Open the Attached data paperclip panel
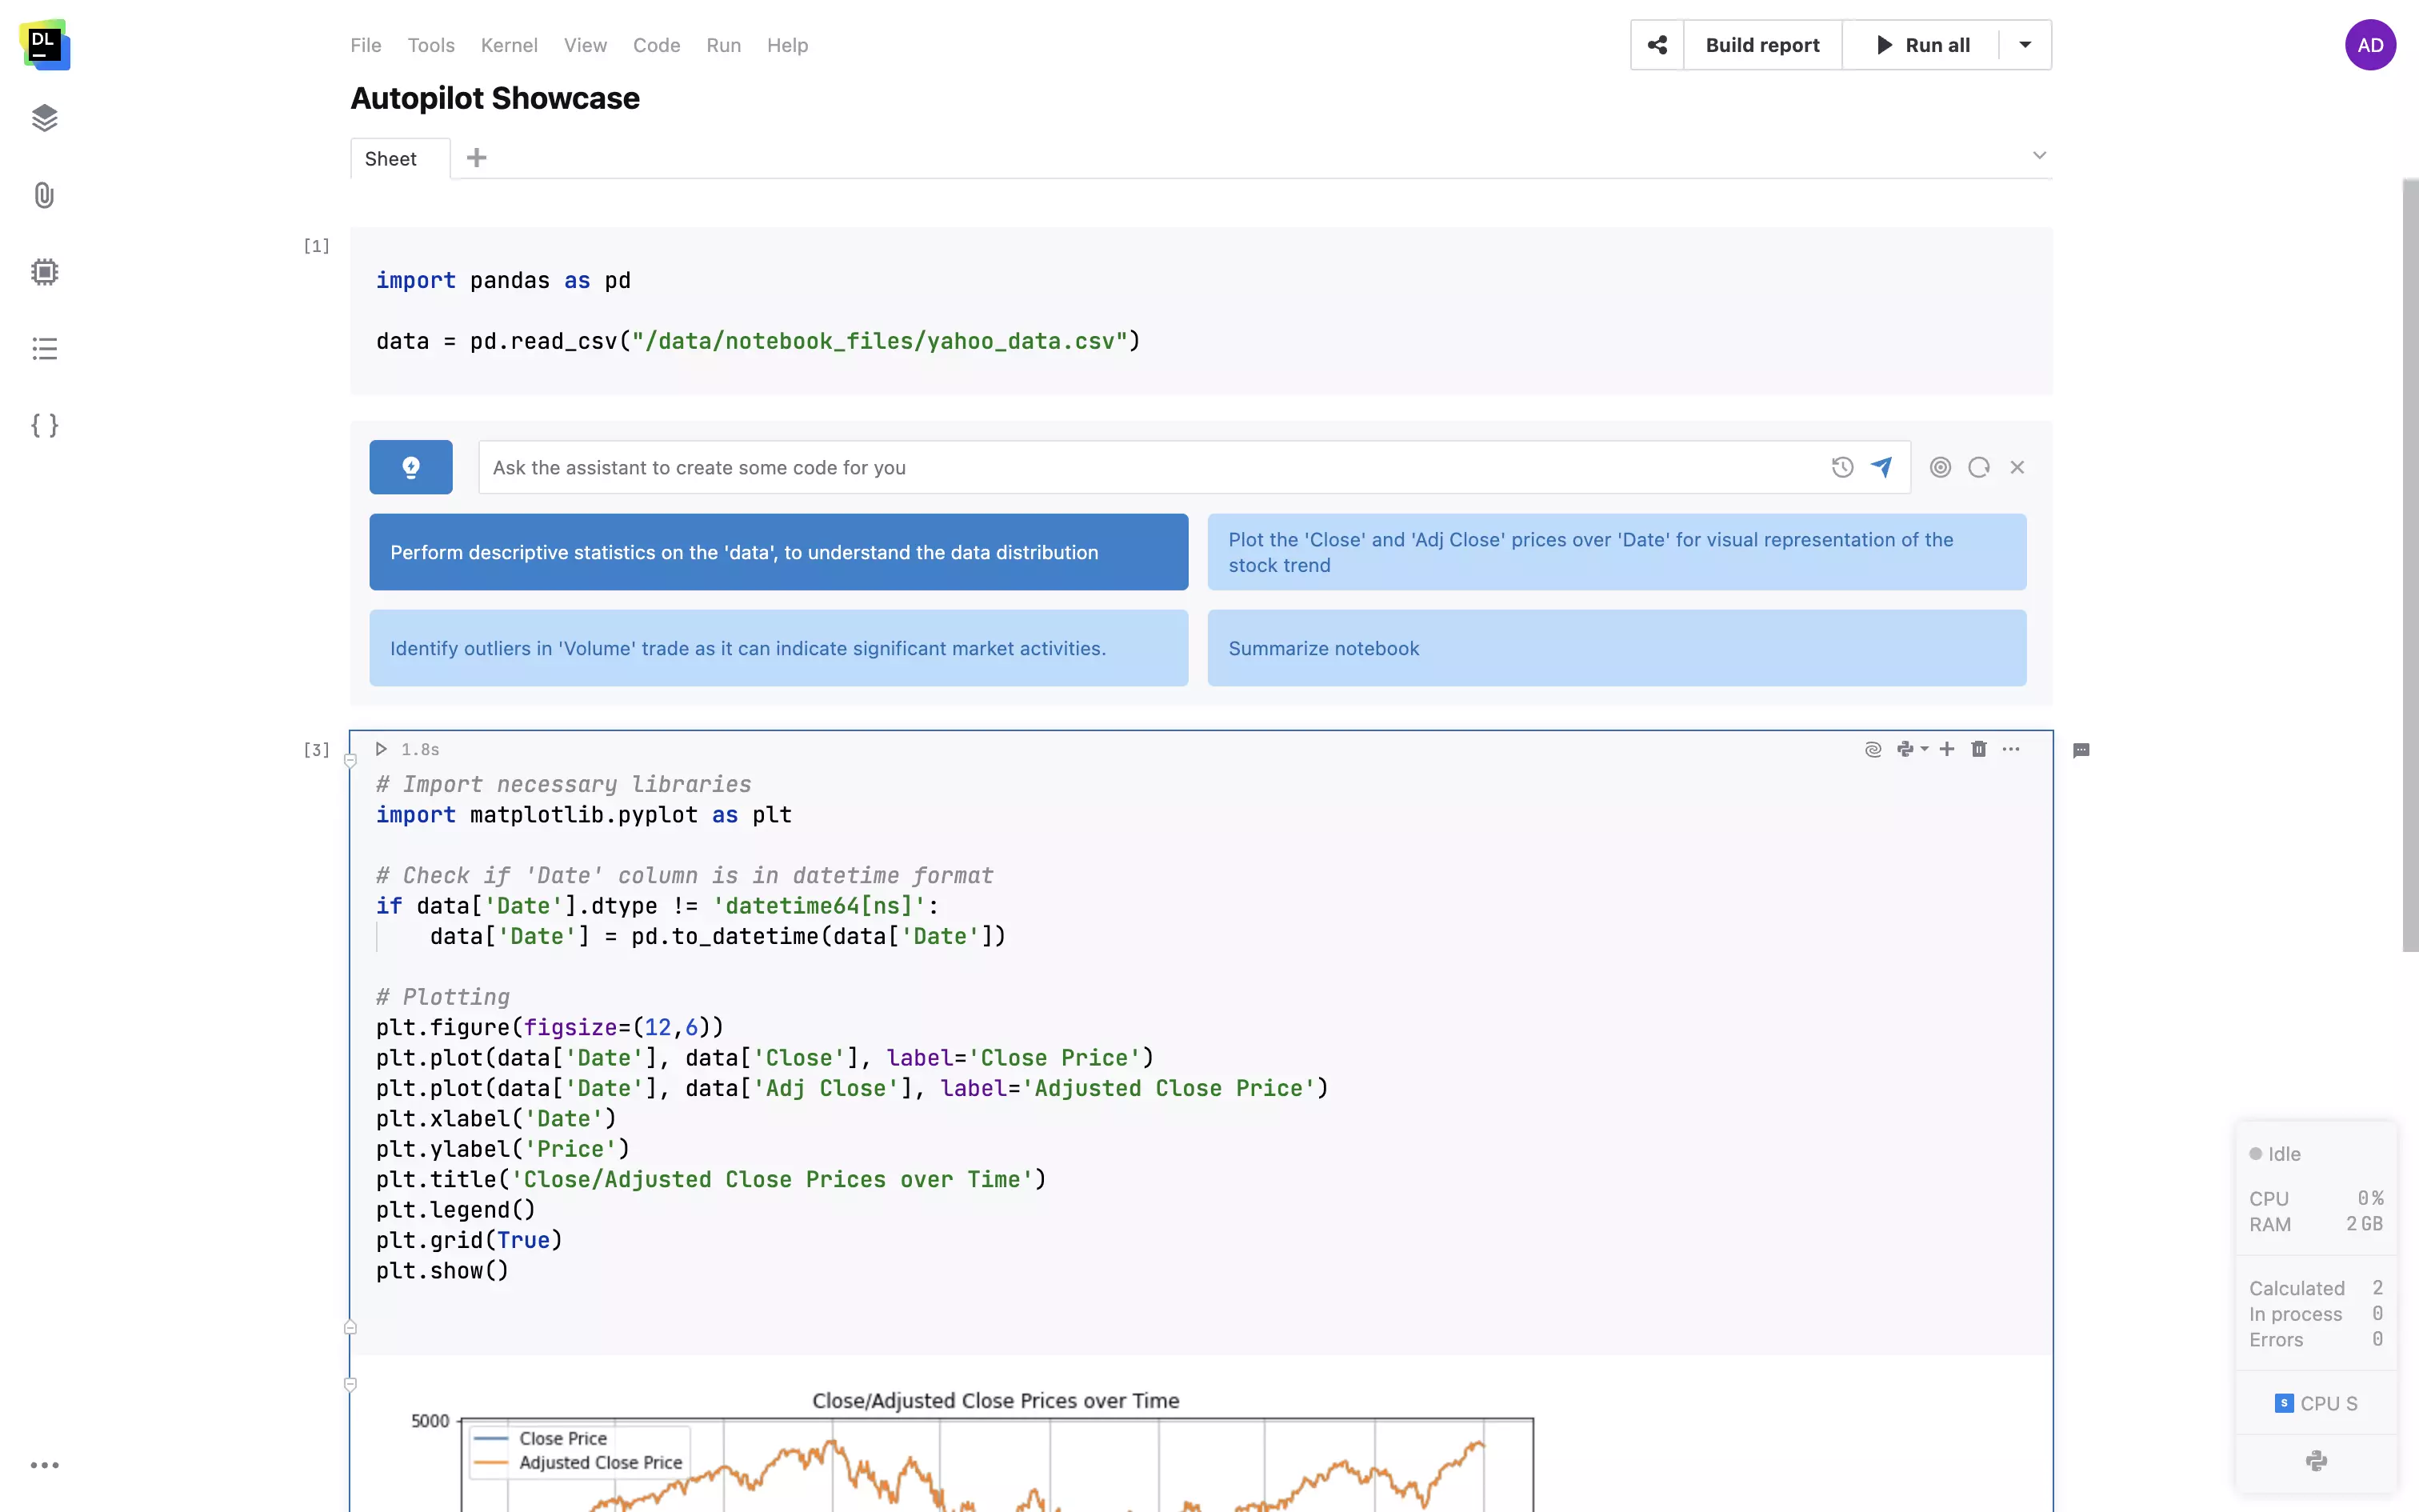2419x1512 pixels. click(x=44, y=195)
